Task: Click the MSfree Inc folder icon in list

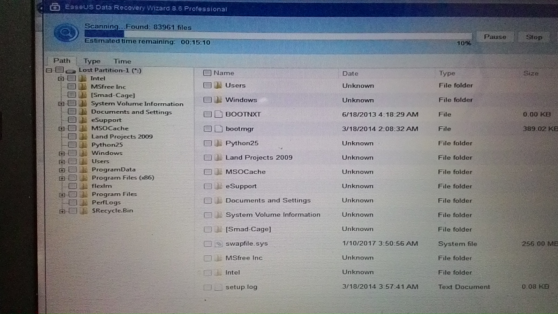Action: 218,258
